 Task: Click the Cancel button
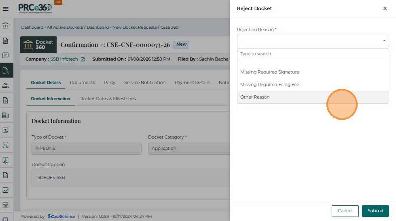(345, 210)
